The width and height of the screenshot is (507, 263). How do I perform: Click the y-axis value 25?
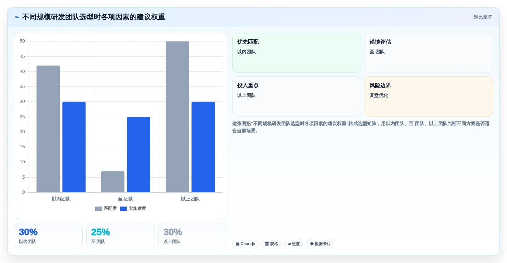22,117
